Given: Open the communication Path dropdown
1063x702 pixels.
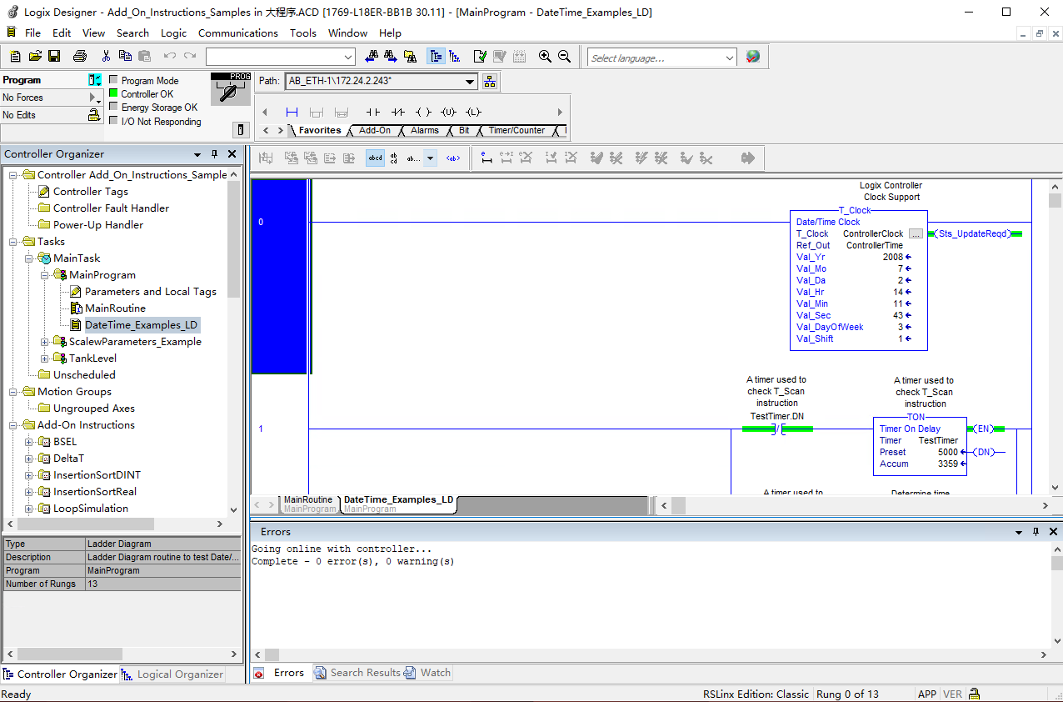Looking at the screenshot, I should tap(470, 81).
